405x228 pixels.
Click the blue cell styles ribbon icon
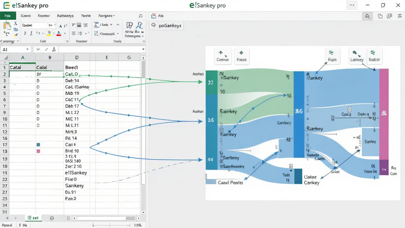pyautogui.click(x=140, y=25)
